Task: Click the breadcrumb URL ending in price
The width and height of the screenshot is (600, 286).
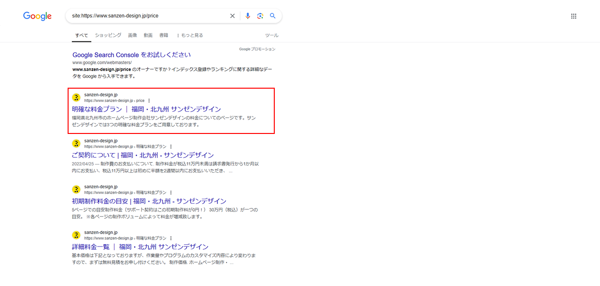Action: click(x=114, y=101)
